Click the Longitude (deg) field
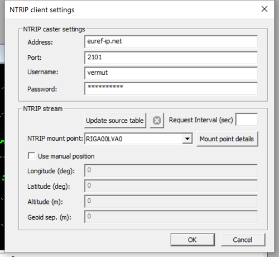279x257 pixels. [x=171, y=170]
